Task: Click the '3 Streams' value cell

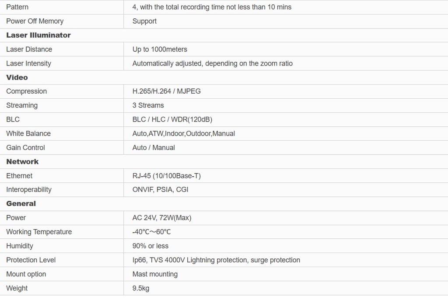Action: [148, 105]
